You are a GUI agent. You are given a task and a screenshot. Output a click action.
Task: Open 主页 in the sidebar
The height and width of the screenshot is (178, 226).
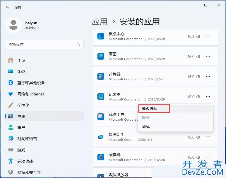44,60
